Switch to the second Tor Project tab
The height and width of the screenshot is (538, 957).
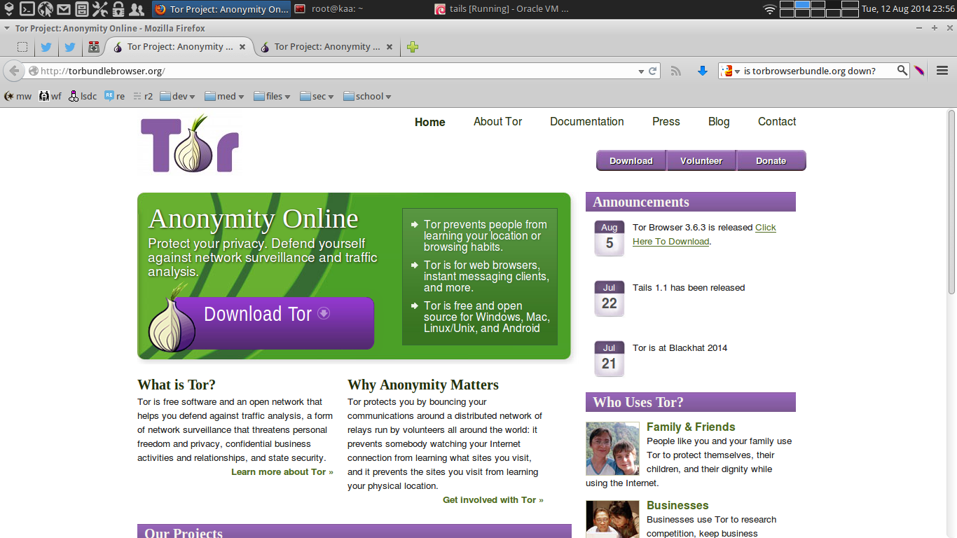pos(322,47)
